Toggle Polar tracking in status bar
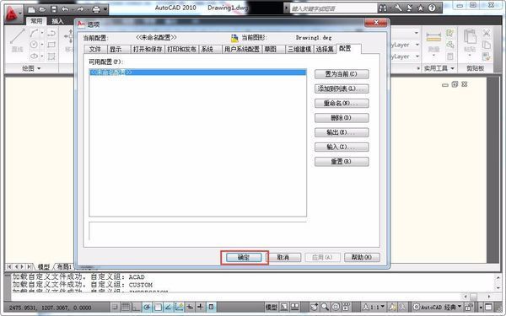Viewport: 506px width, 316px height. (x=147, y=307)
